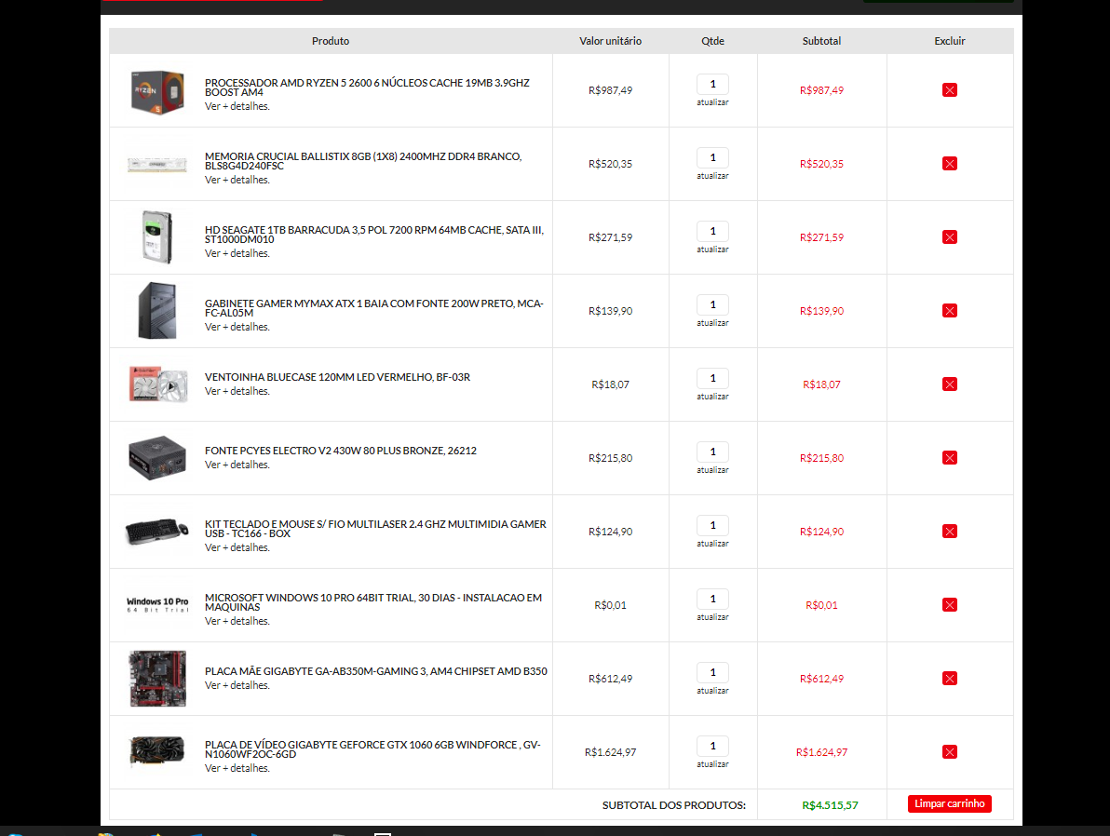The image size is (1110, 836).
Task: Open the Gigabyte motherboard thumbnail
Action: 158,679
